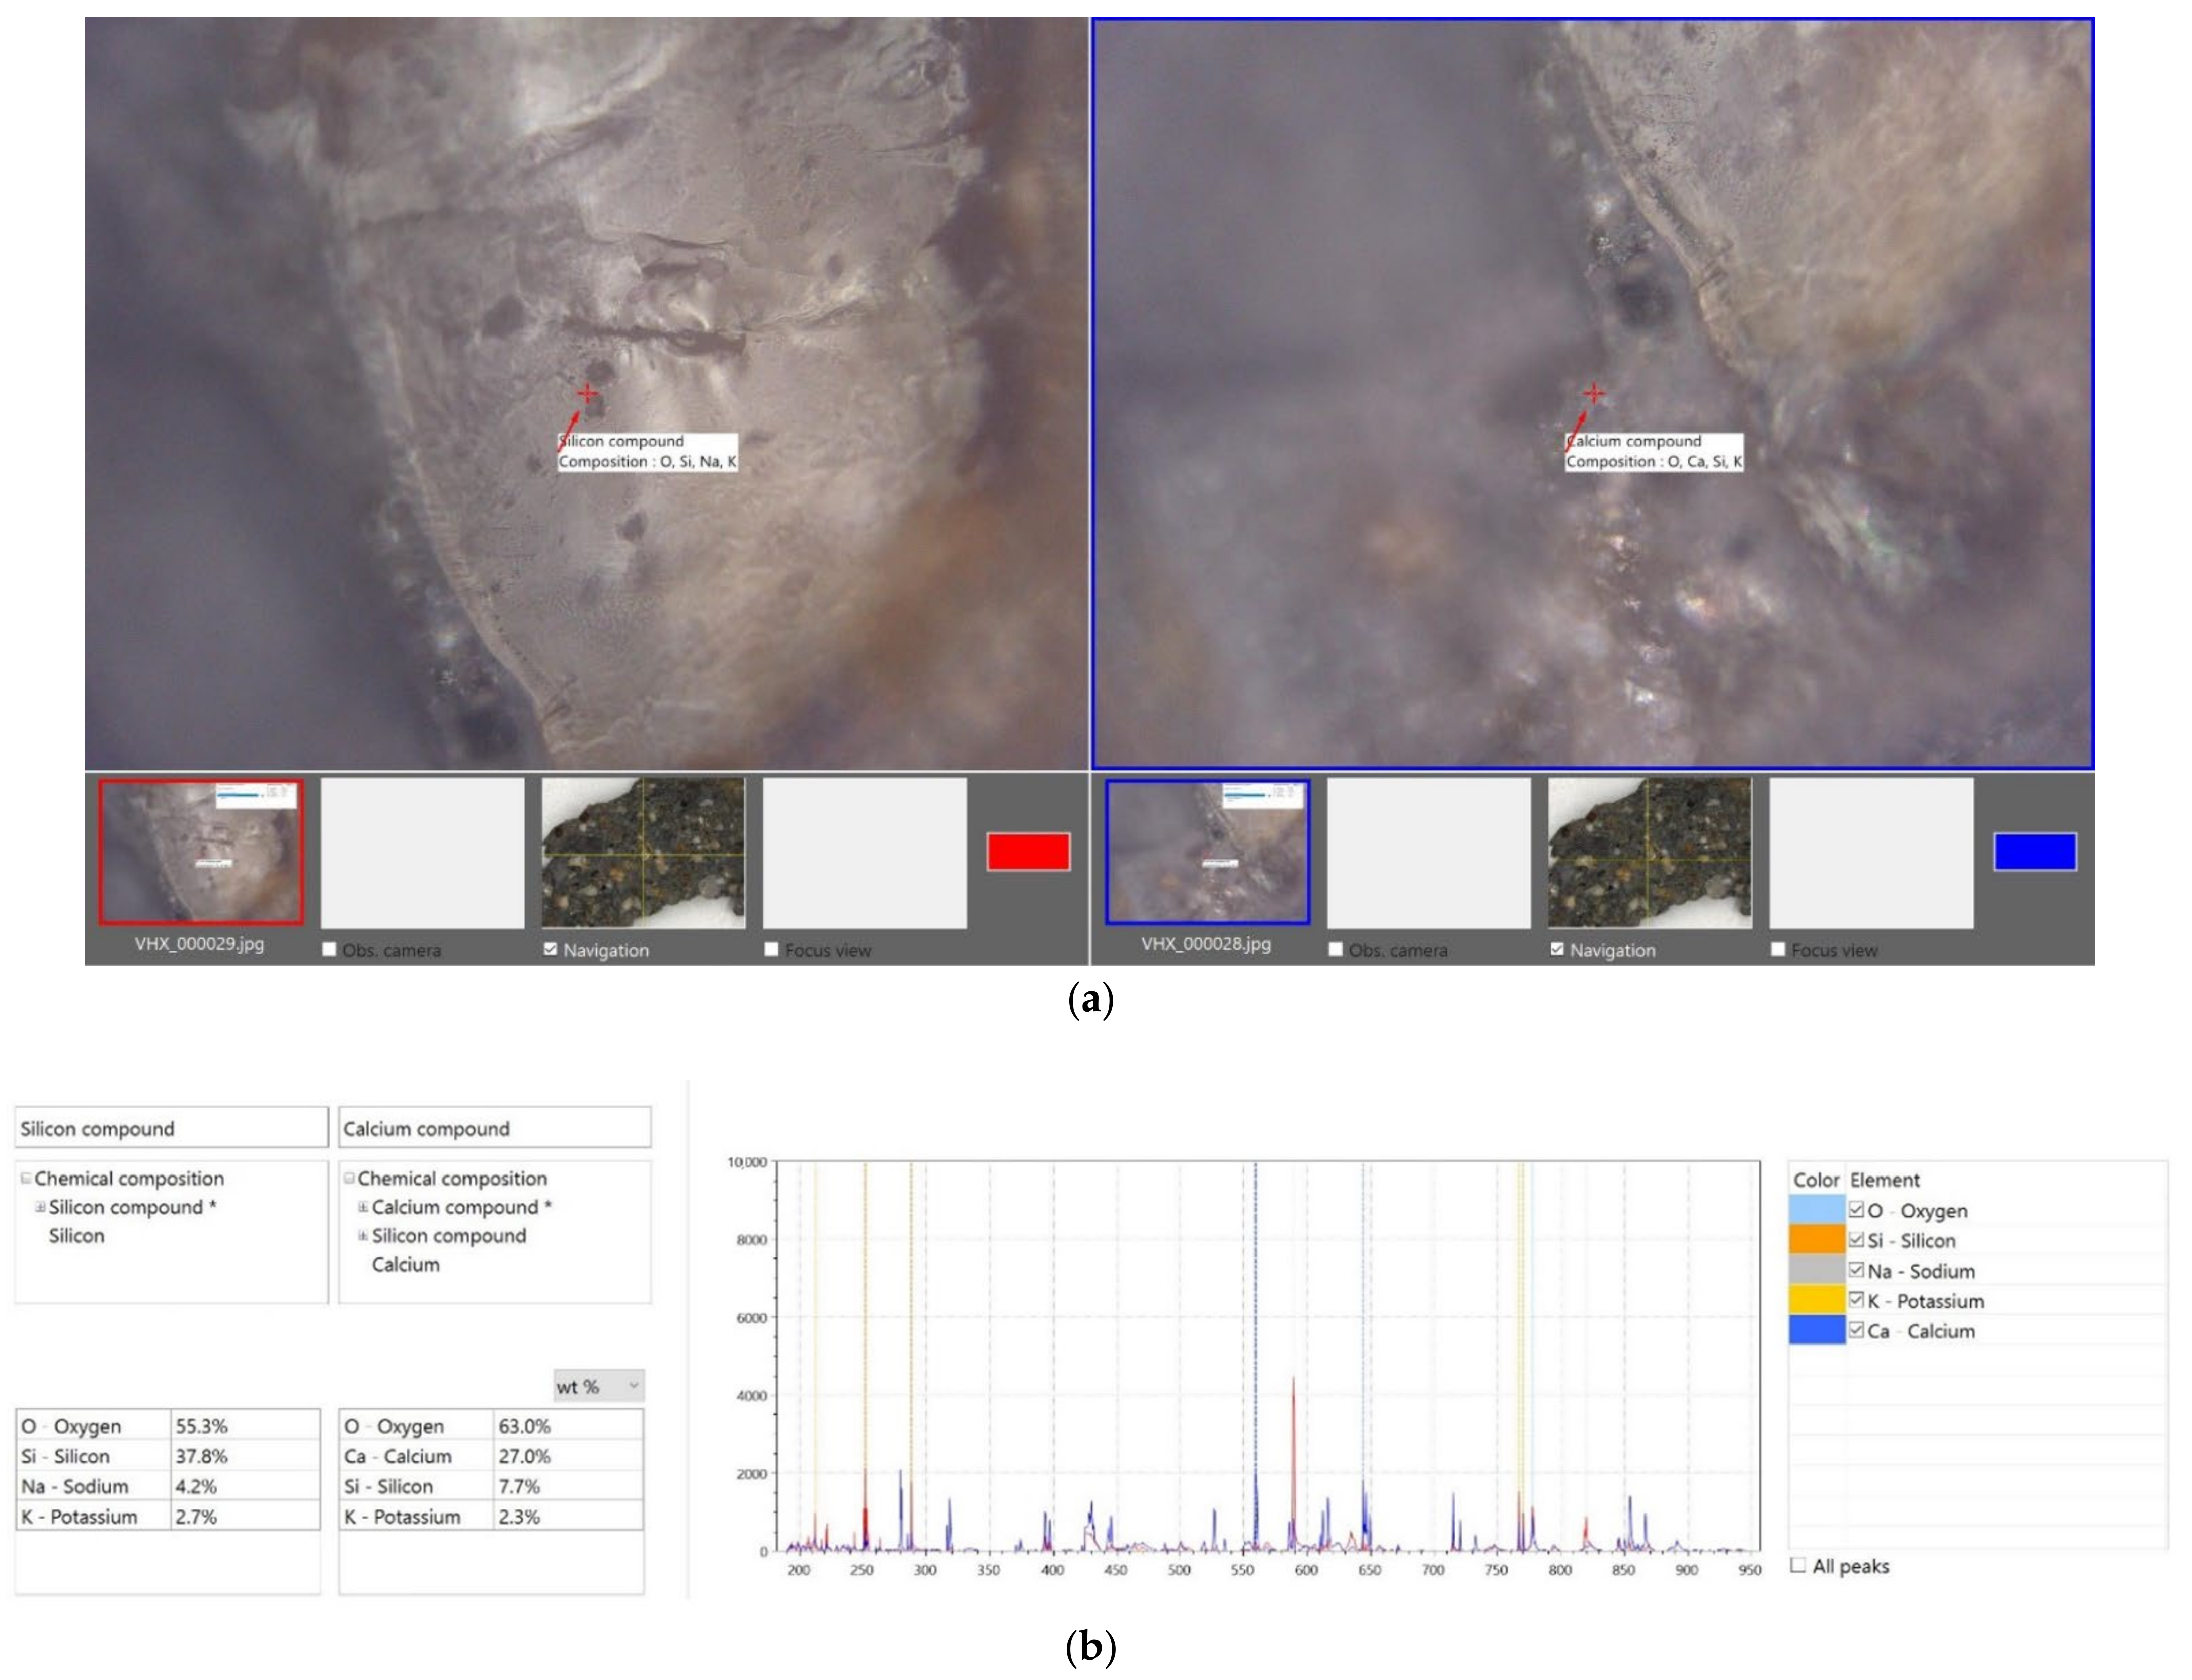
Task: Collapse right Chemical composition tree root
Action: [x=349, y=1178]
